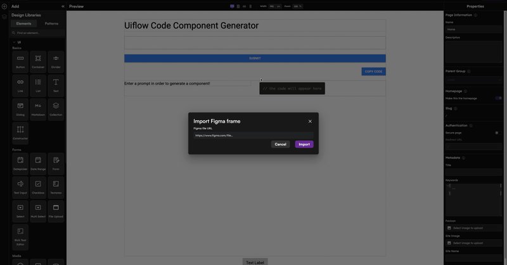Collapse the Add panel with double chevron
507x265 pixels.
(63, 6)
